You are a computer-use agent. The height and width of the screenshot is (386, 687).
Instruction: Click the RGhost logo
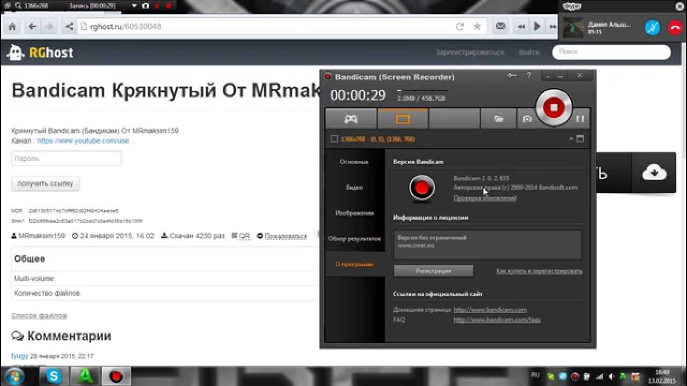pyautogui.click(x=40, y=53)
